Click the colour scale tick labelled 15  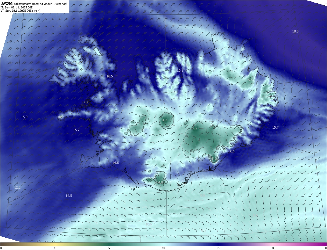tap(218, 248)
